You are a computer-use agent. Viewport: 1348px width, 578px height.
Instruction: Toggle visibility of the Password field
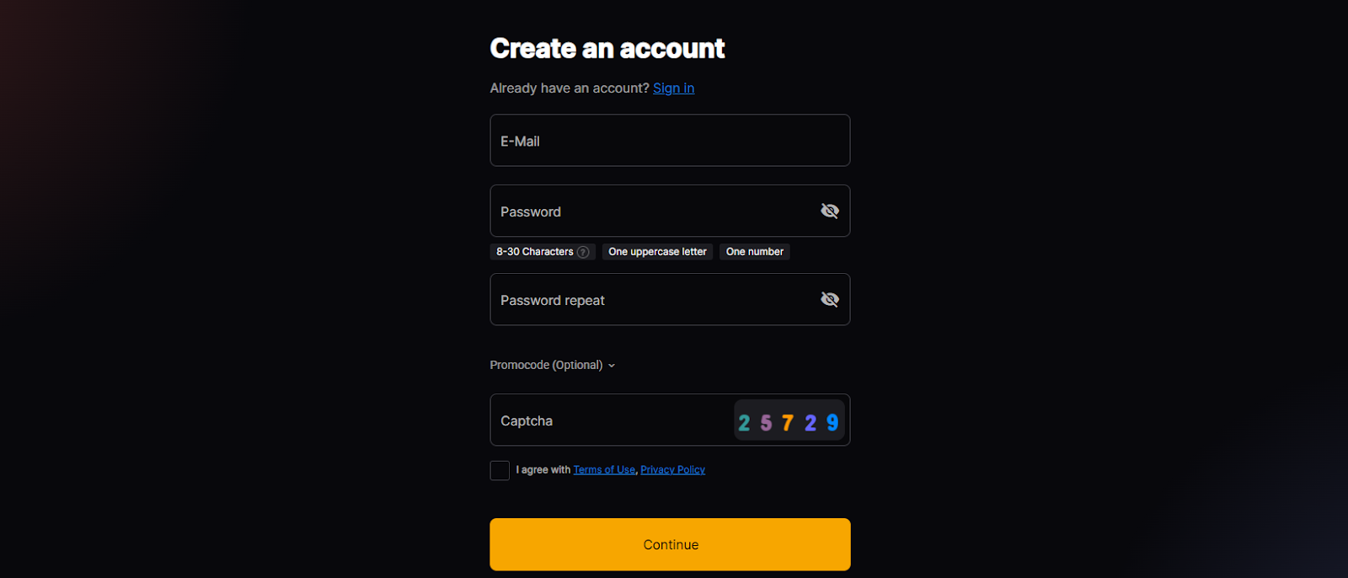[829, 211]
